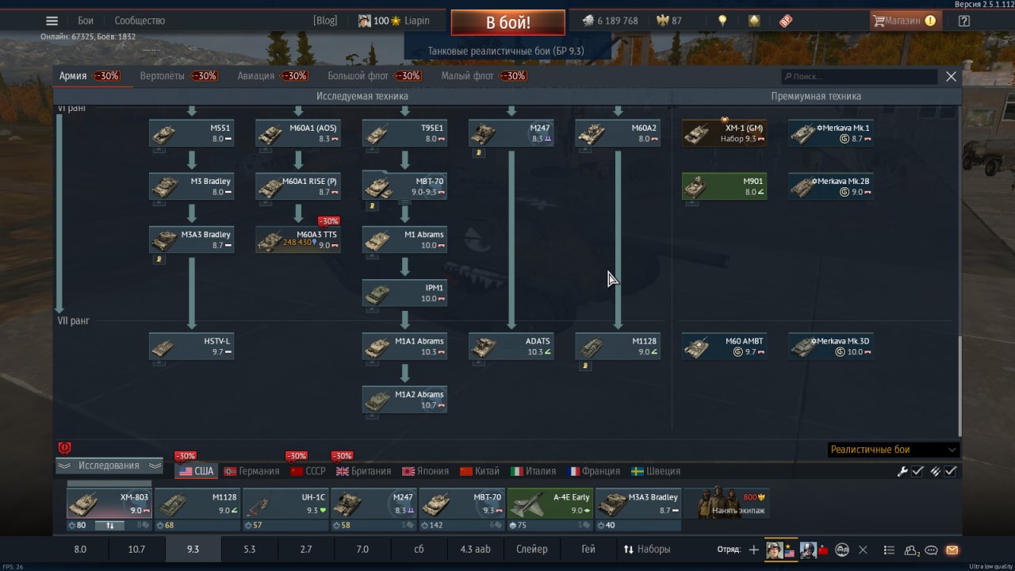Open the Наборы presets dropdown

click(x=646, y=549)
